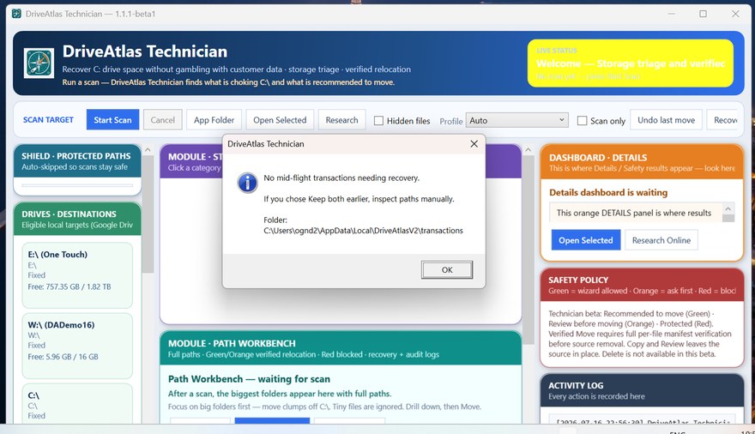Click the center panel scrollbar up arrow

point(528,150)
